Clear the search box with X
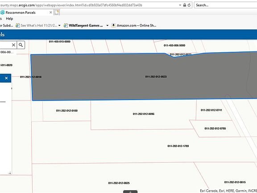 click(13, 45)
